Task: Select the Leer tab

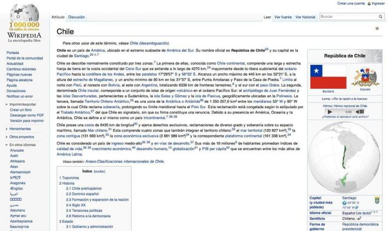Action: 267,17
